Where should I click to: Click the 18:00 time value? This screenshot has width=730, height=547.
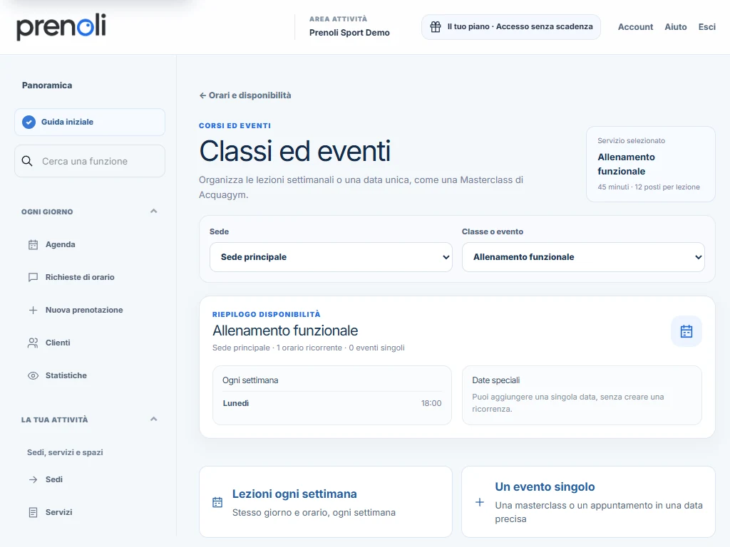pyautogui.click(x=431, y=403)
